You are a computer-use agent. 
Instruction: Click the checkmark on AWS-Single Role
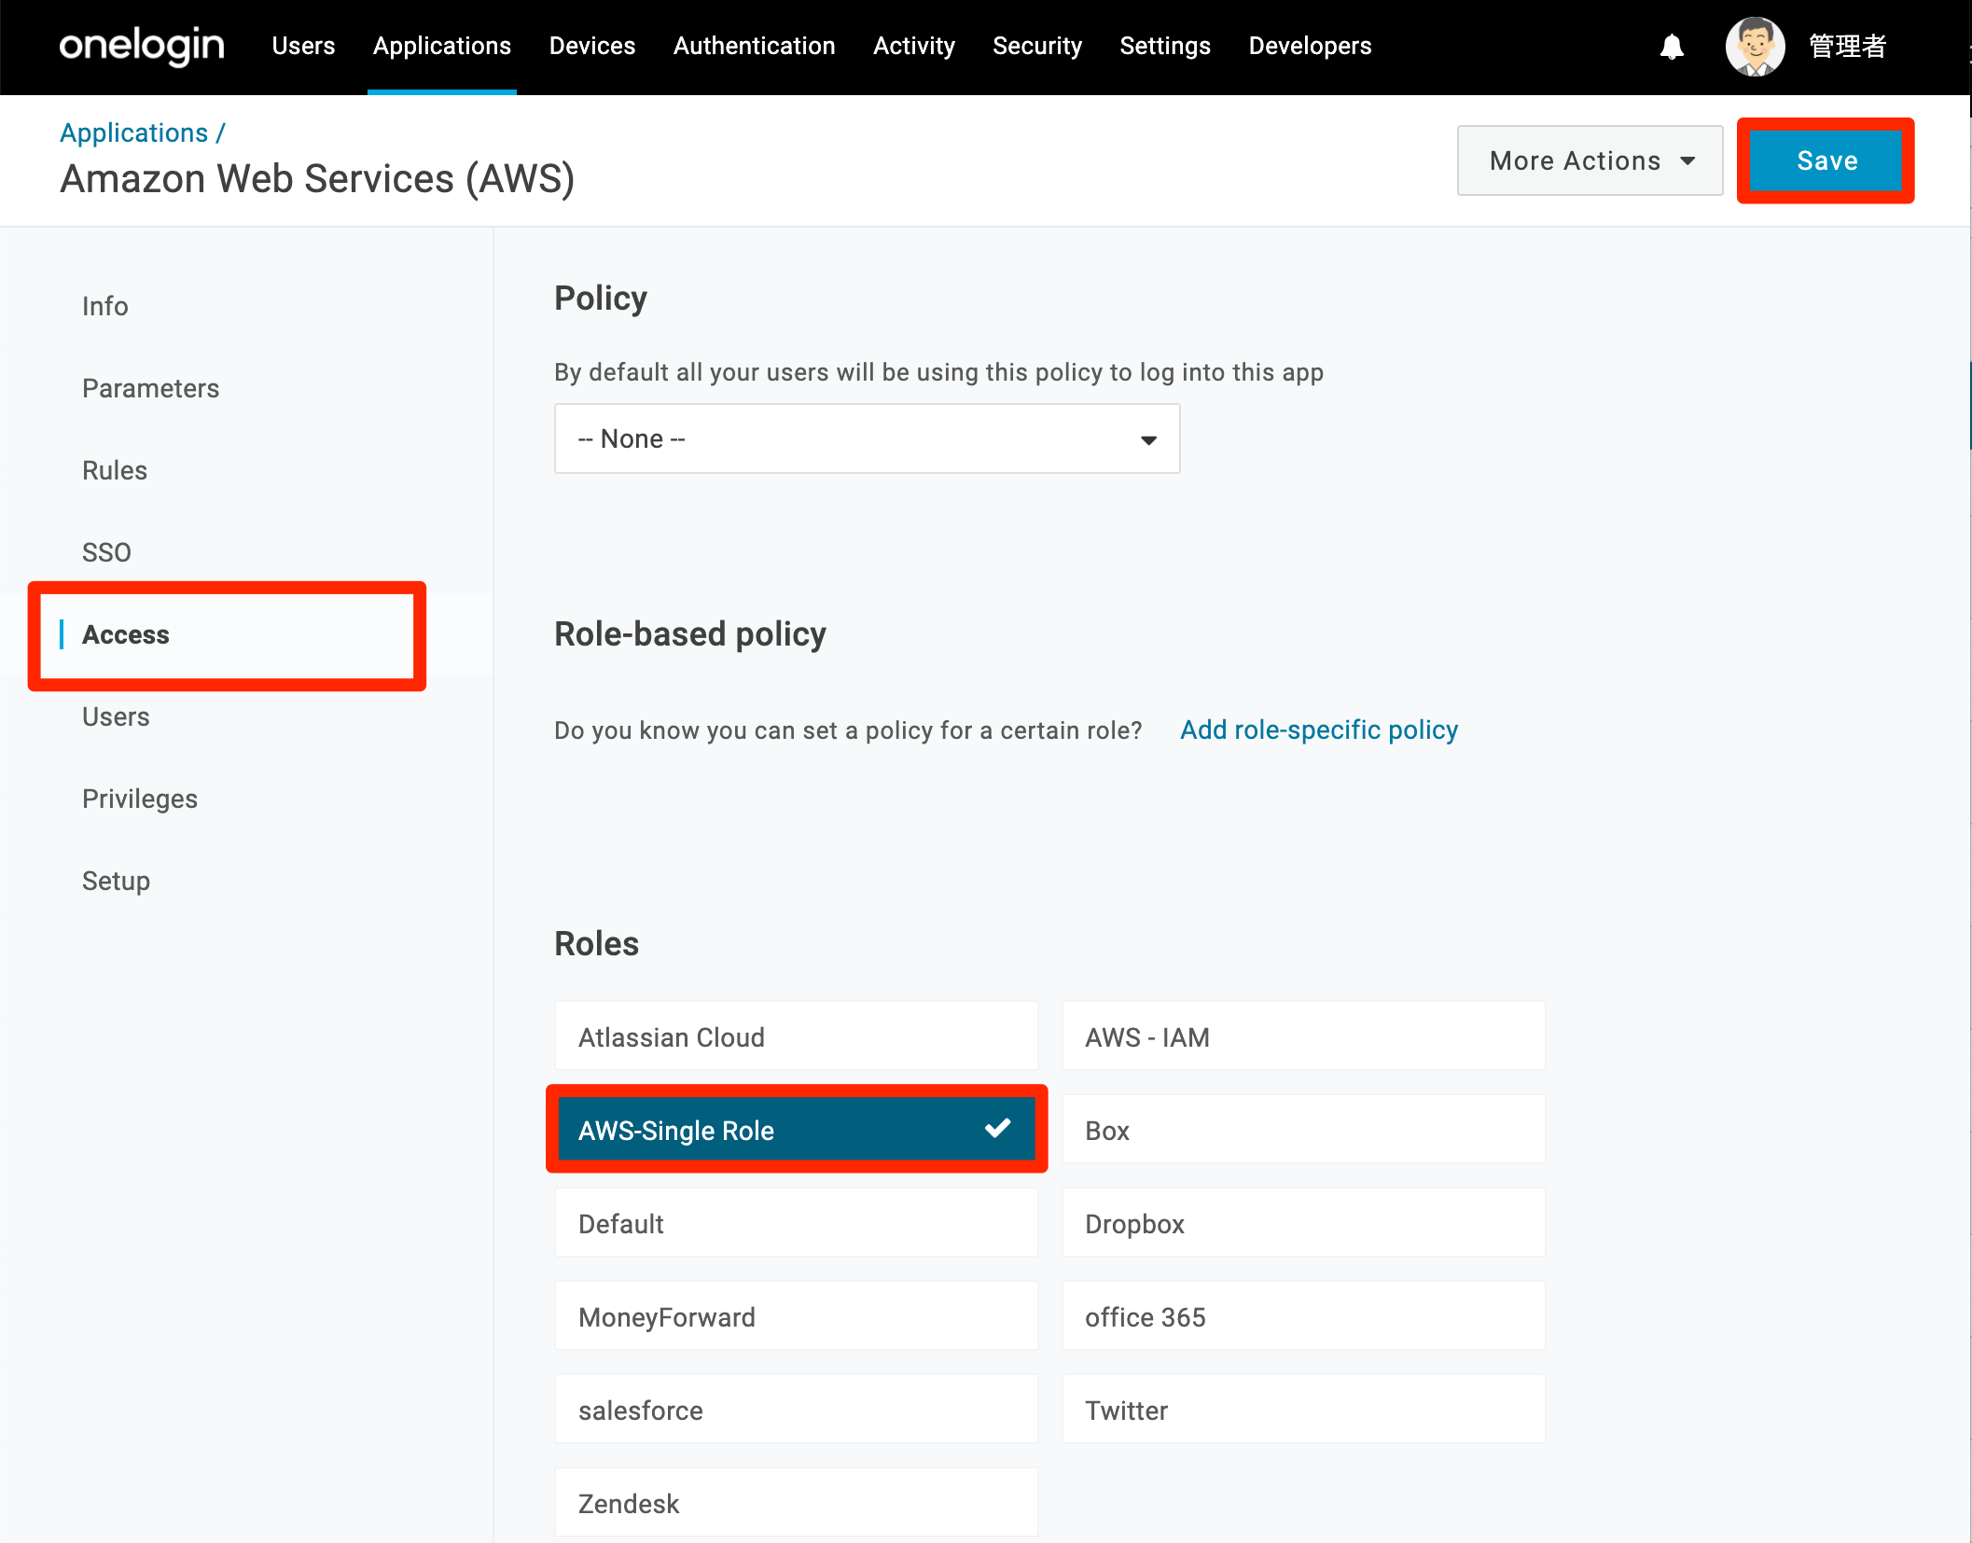point(997,1128)
